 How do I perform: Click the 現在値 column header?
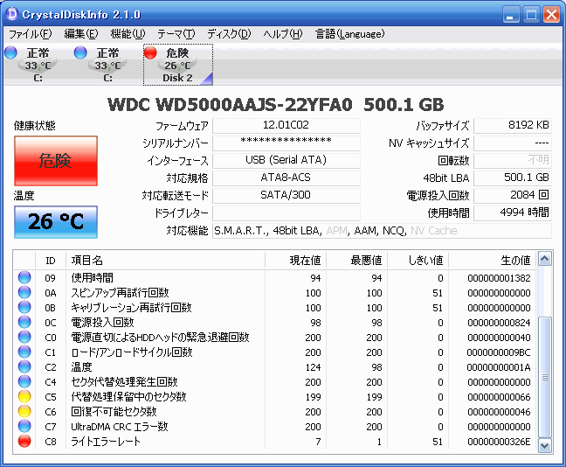coord(295,261)
